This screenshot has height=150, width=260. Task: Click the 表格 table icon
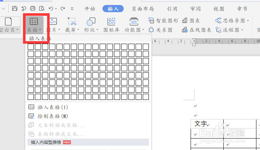pyautogui.click(x=34, y=21)
